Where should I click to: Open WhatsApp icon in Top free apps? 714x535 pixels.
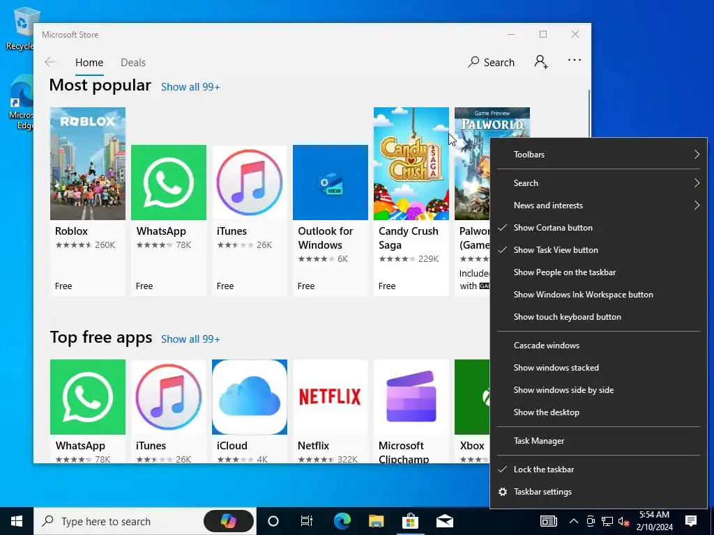[x=87, y=396]
